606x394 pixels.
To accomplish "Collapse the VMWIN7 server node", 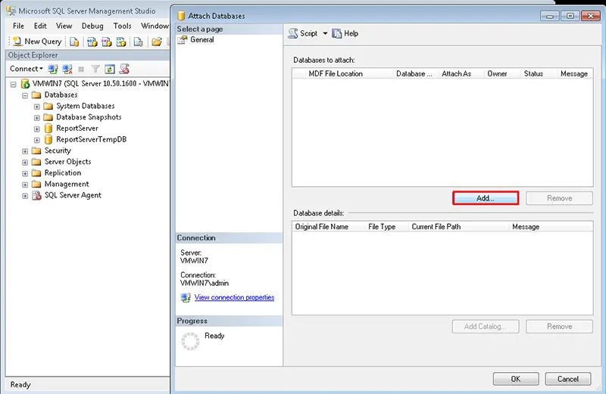I will click(x=13, y=84).
